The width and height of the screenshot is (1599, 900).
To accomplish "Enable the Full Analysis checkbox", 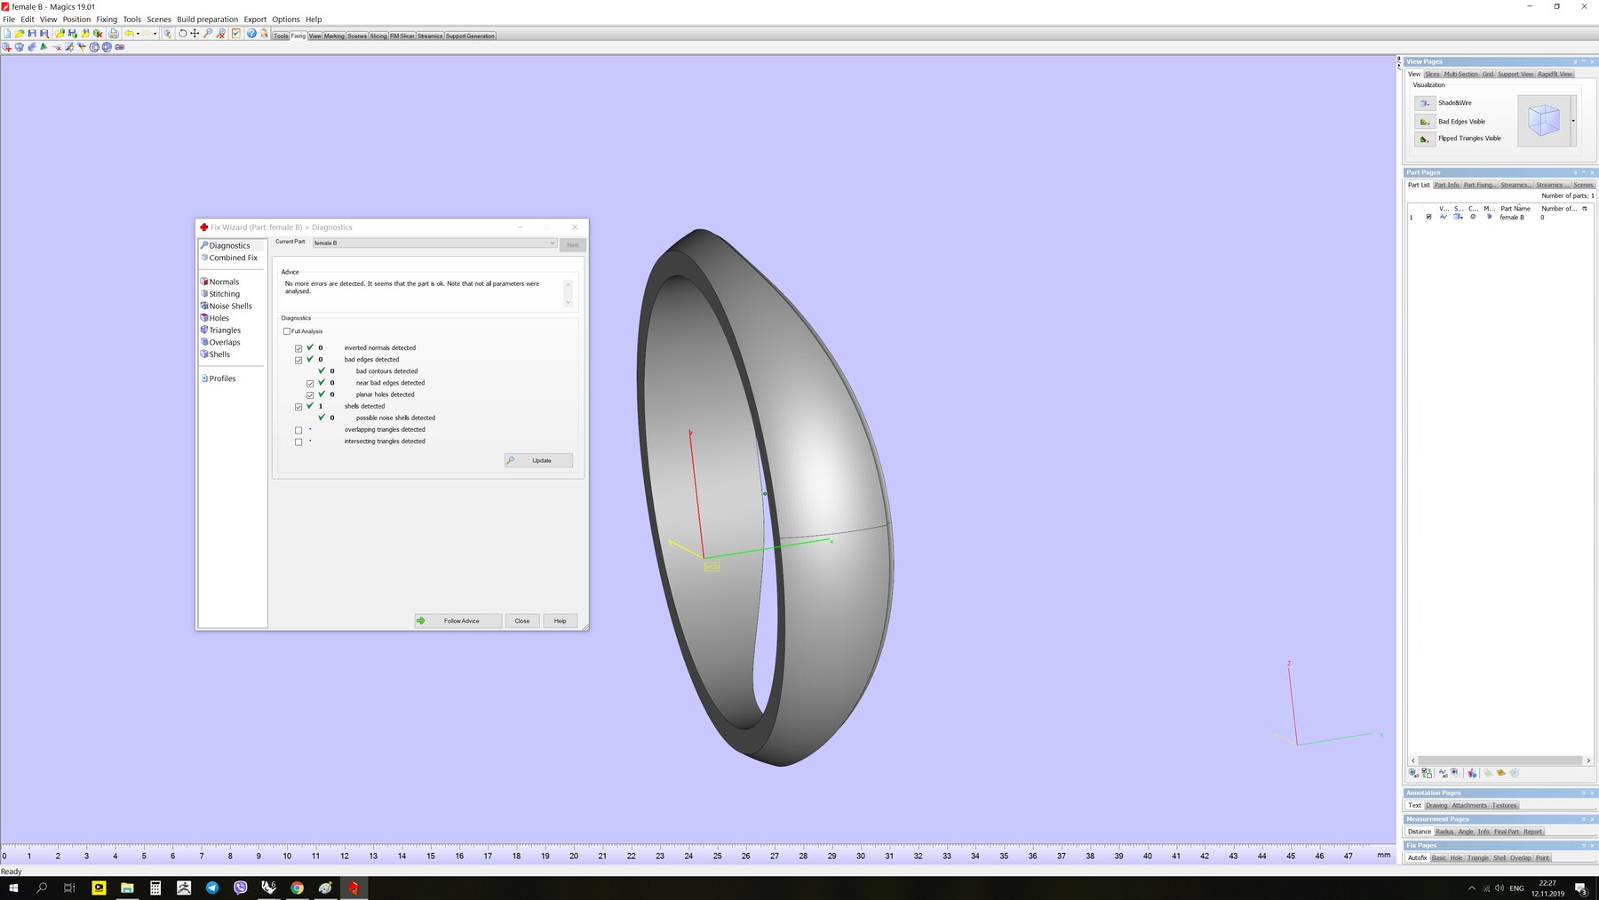I will (287, 331).
